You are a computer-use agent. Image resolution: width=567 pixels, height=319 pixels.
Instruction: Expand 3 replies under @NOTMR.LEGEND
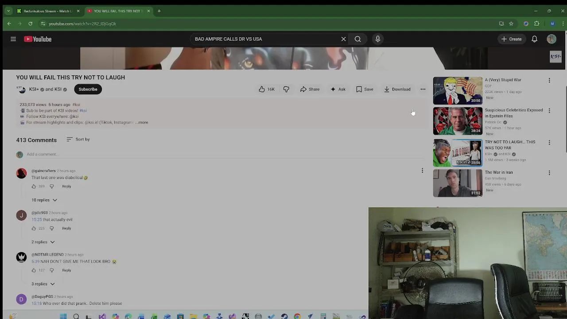43,284
